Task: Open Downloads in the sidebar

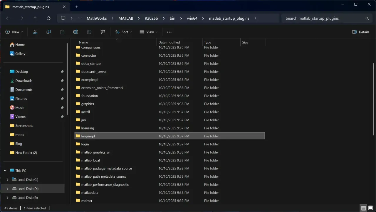Action: 24,81
